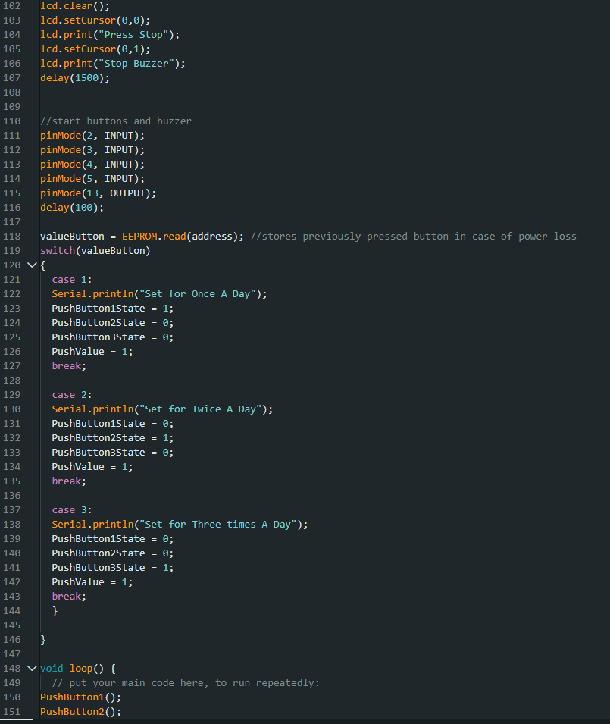This screenshot has height=724, width=610.
Task: Click the comment about power loss
Action: pos(414,237)
